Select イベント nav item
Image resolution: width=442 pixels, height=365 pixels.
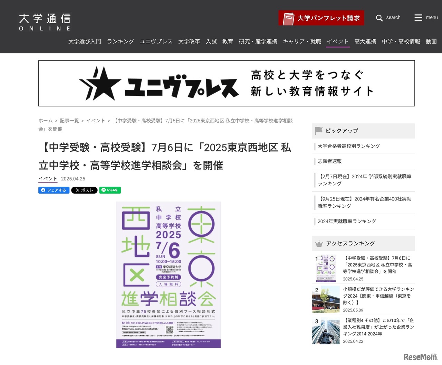tap(338, 41)
